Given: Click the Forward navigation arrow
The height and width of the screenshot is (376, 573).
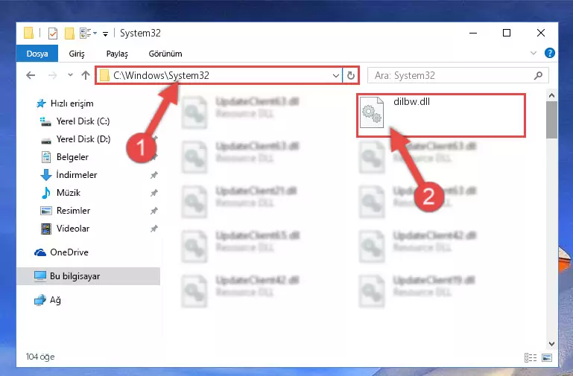Looking at the screenshot, I should tap(53, 75).
